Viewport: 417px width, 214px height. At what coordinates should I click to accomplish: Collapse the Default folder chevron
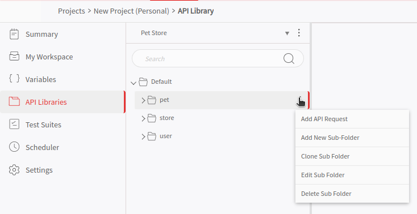[x=134, y=83]
